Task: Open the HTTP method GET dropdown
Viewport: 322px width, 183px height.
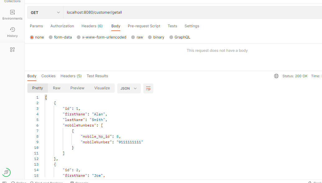Action: click(45, 12)
